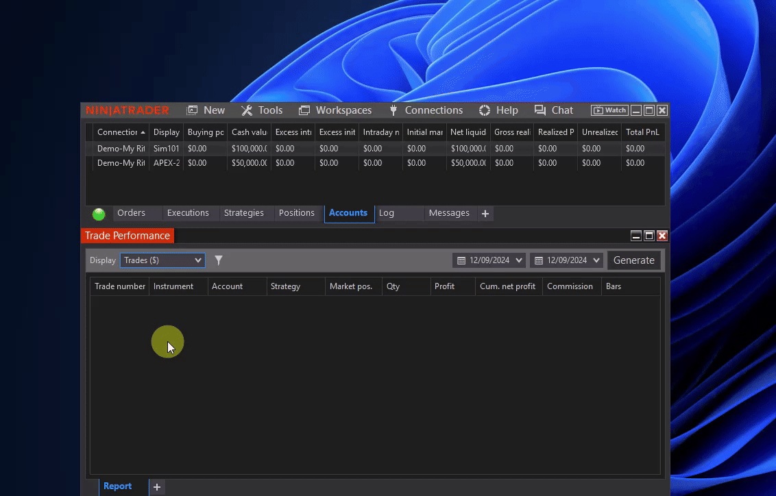Click the NinjaTrader logo

128,110
